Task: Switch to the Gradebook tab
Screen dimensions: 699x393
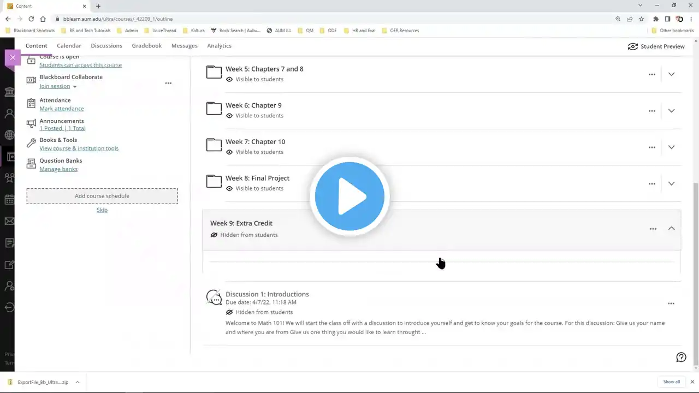Action: 147,46
